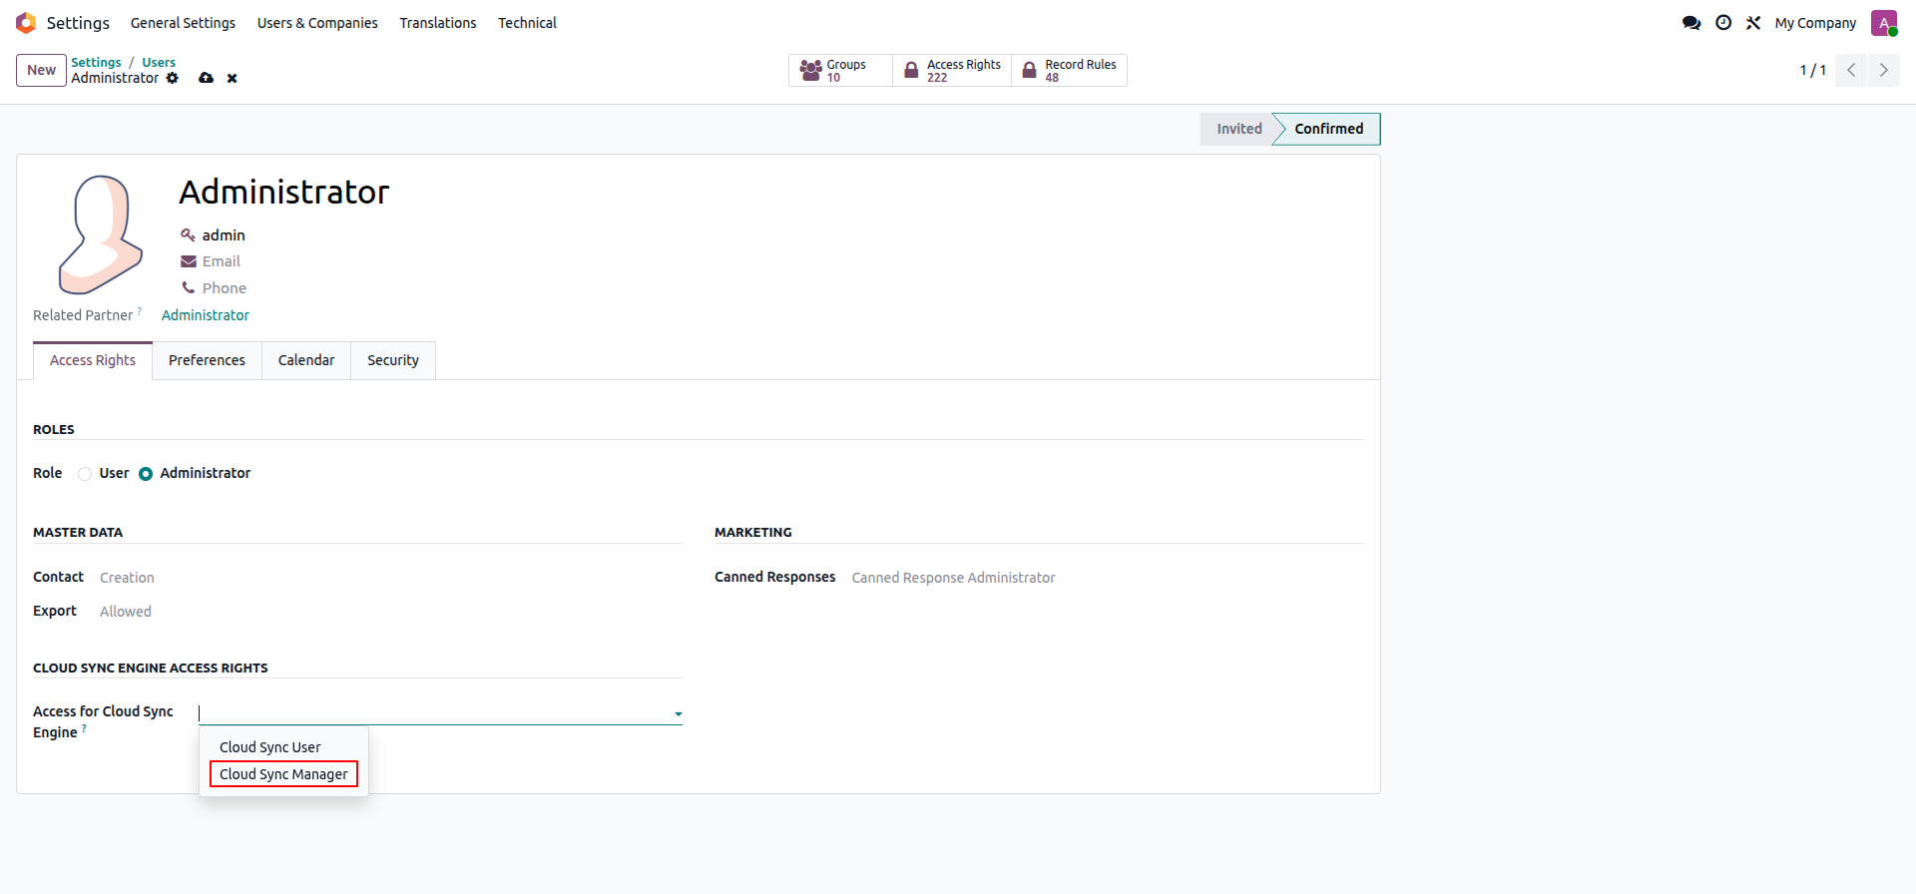The height and width of the screenshot is (894, 1916).
Task: Click the 1 / 1 pager counter
Action: coord(1812,70)
